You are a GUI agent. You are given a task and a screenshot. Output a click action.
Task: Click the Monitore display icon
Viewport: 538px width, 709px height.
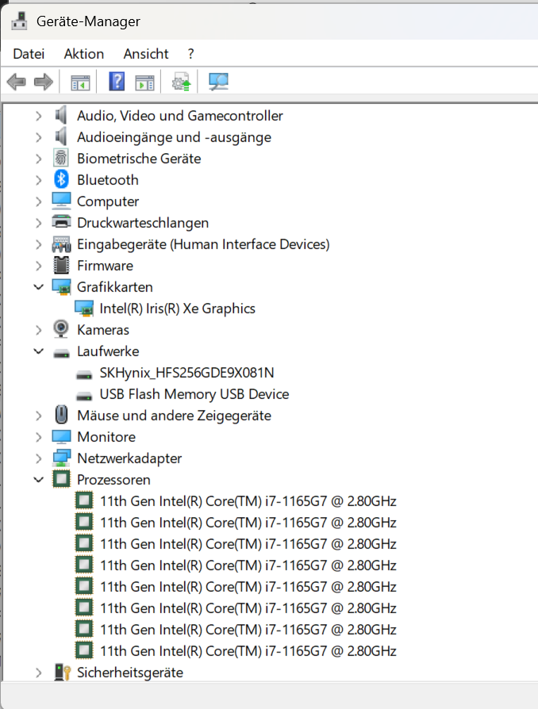61,436
